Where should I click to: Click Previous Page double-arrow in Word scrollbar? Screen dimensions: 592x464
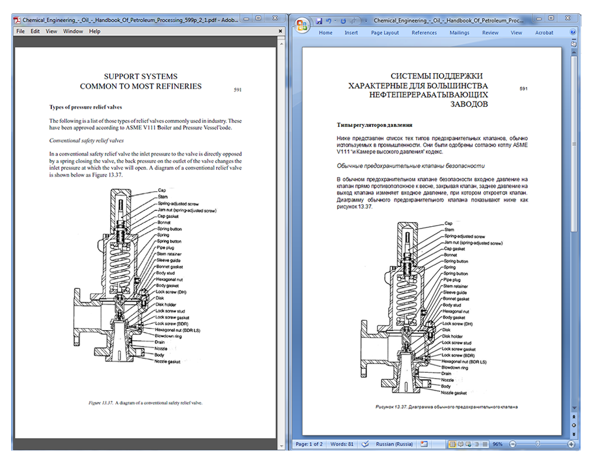[574, 417]
